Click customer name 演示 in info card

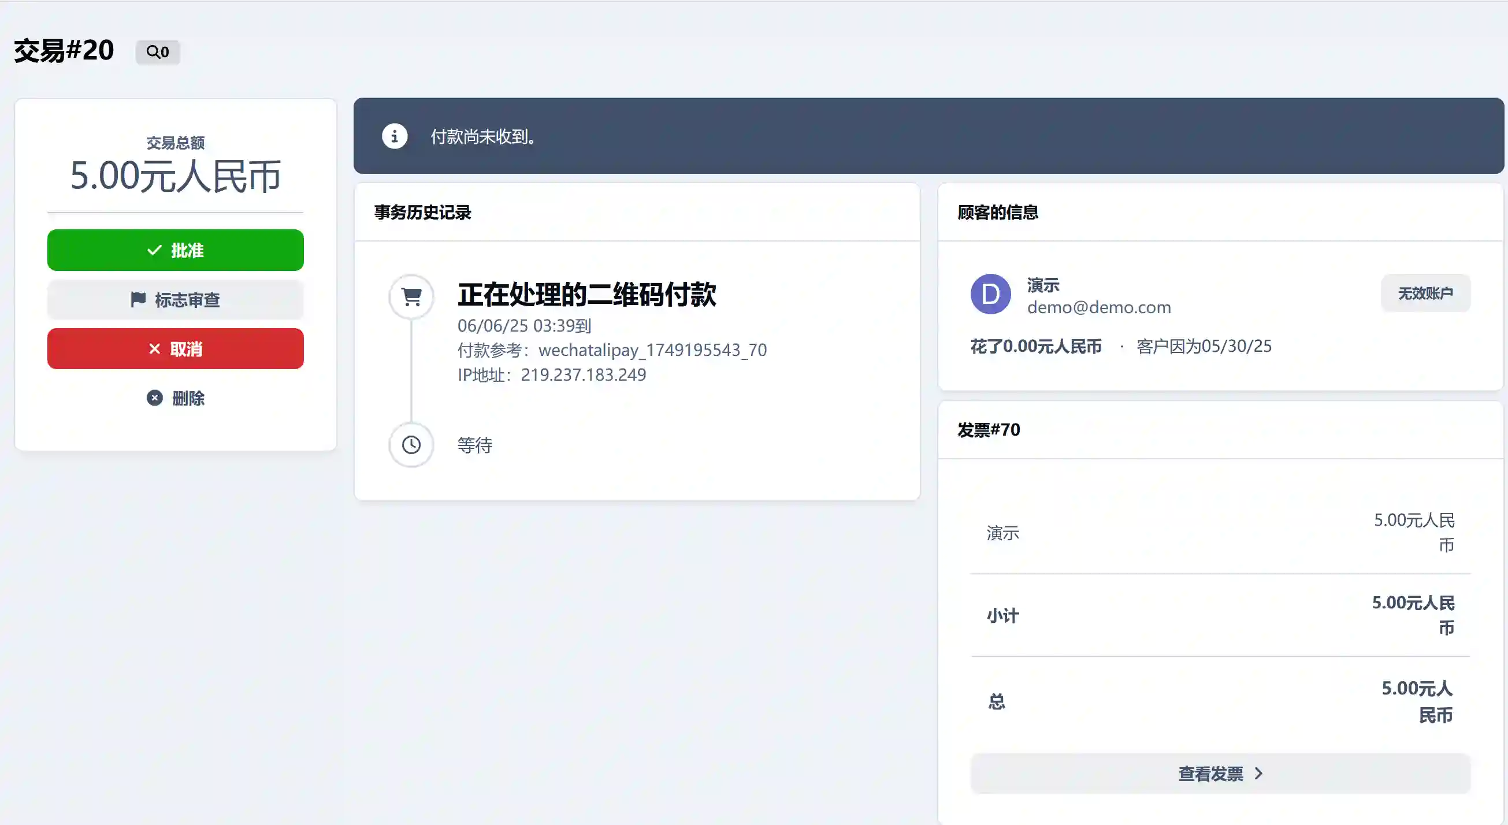(1043, 285)
